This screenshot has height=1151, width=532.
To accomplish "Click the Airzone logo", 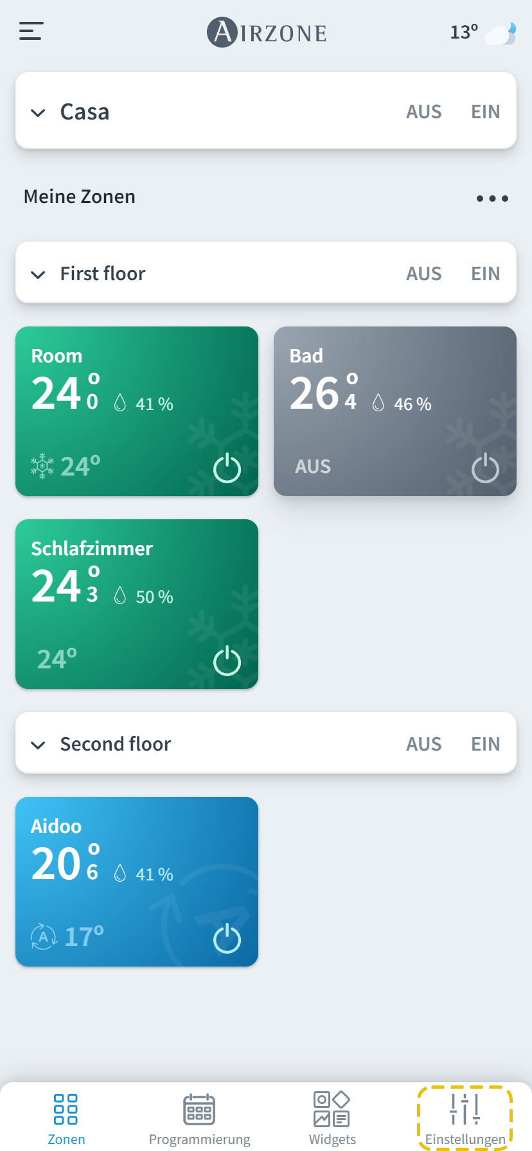I will (x=267, y=32).
